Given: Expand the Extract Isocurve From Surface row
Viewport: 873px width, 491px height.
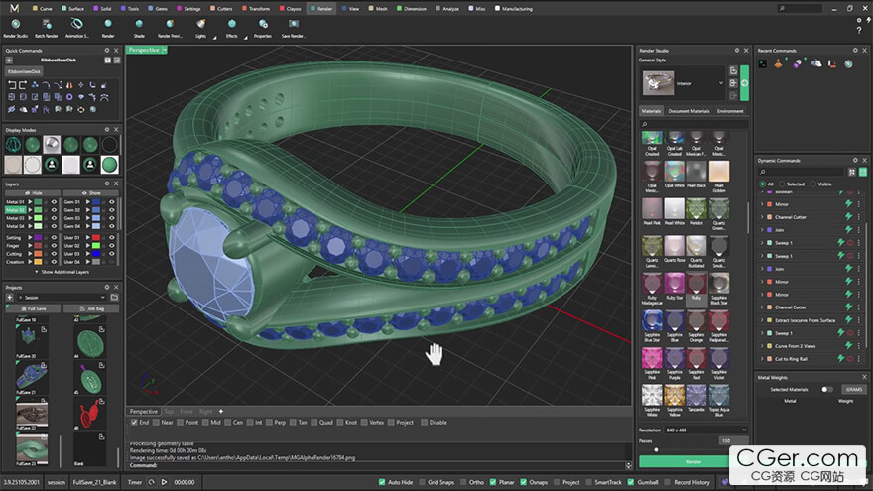Looking at the screenshot, I should pyautogui.click(x=762, y=320).
